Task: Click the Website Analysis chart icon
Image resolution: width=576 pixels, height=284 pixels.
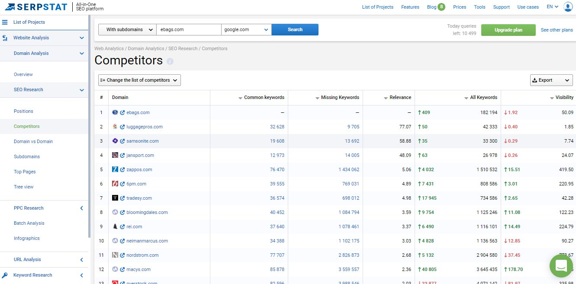Action: tap(5, 38)
